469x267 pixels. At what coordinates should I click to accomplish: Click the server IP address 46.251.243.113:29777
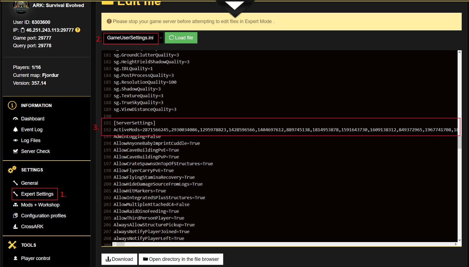coord(50,30)
